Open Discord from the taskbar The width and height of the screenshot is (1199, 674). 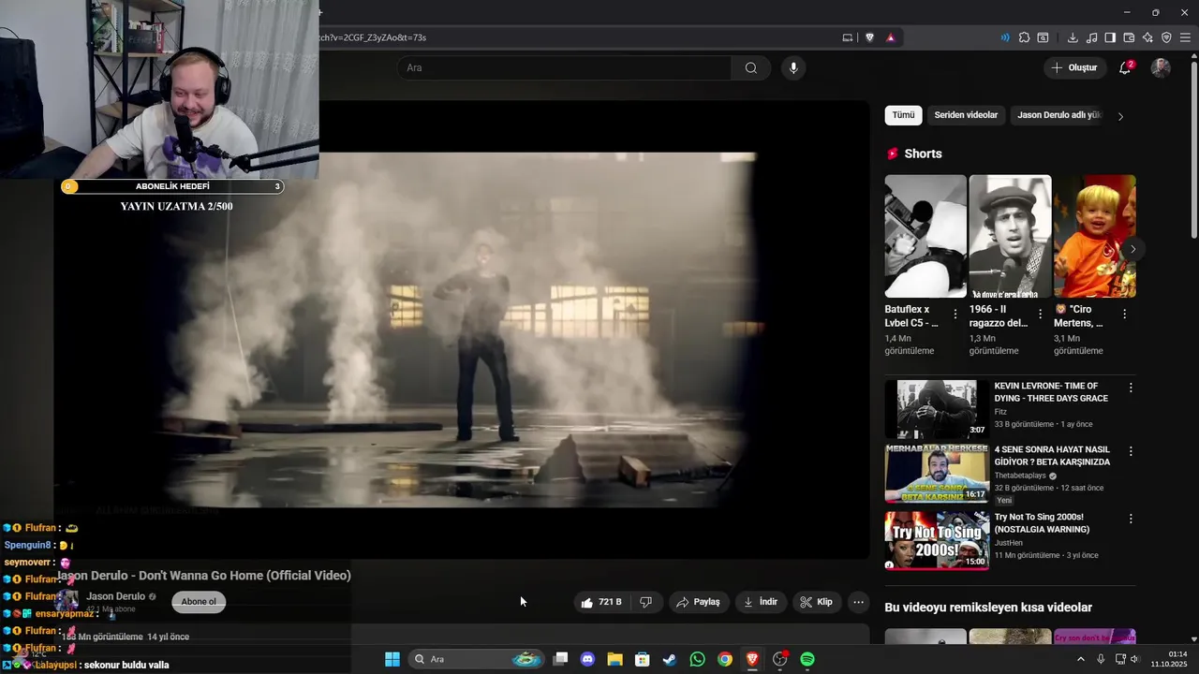587,659
